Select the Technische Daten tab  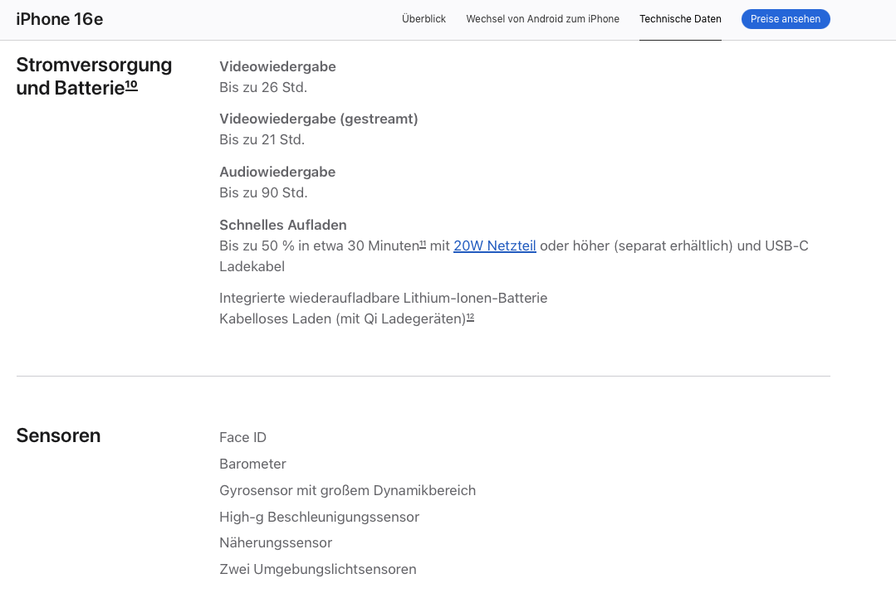(680, 19)
